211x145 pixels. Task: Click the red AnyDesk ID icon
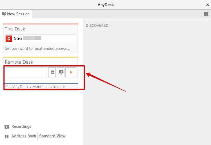pyautogui.click(x=9, y=39)
